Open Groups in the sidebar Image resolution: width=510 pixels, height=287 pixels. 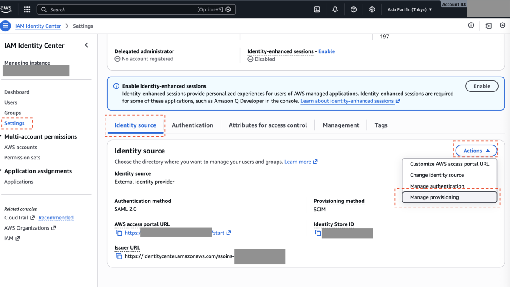click(x=13, y=113)
